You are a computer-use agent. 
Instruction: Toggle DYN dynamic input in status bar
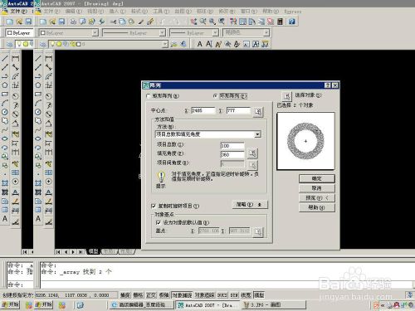tap(234, 295)
